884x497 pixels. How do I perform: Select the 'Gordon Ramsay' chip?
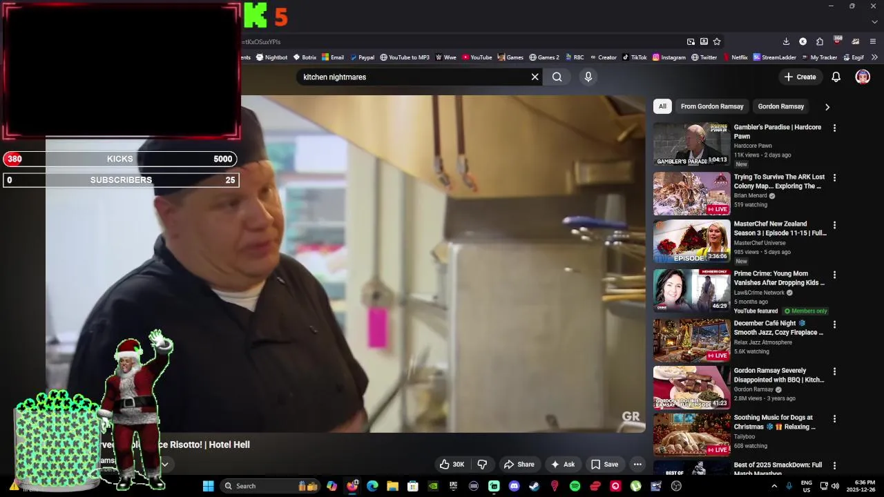click(780, 106)
